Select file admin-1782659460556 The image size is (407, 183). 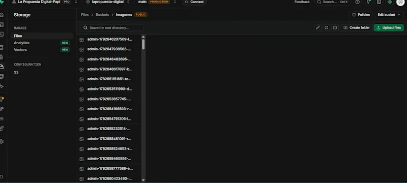click(109, 159)
